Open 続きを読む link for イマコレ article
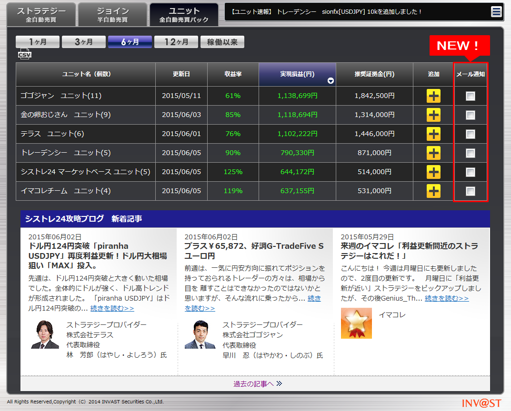Image resolution: width=511 pixels, height=411 pixels. [x=447, y=298]
